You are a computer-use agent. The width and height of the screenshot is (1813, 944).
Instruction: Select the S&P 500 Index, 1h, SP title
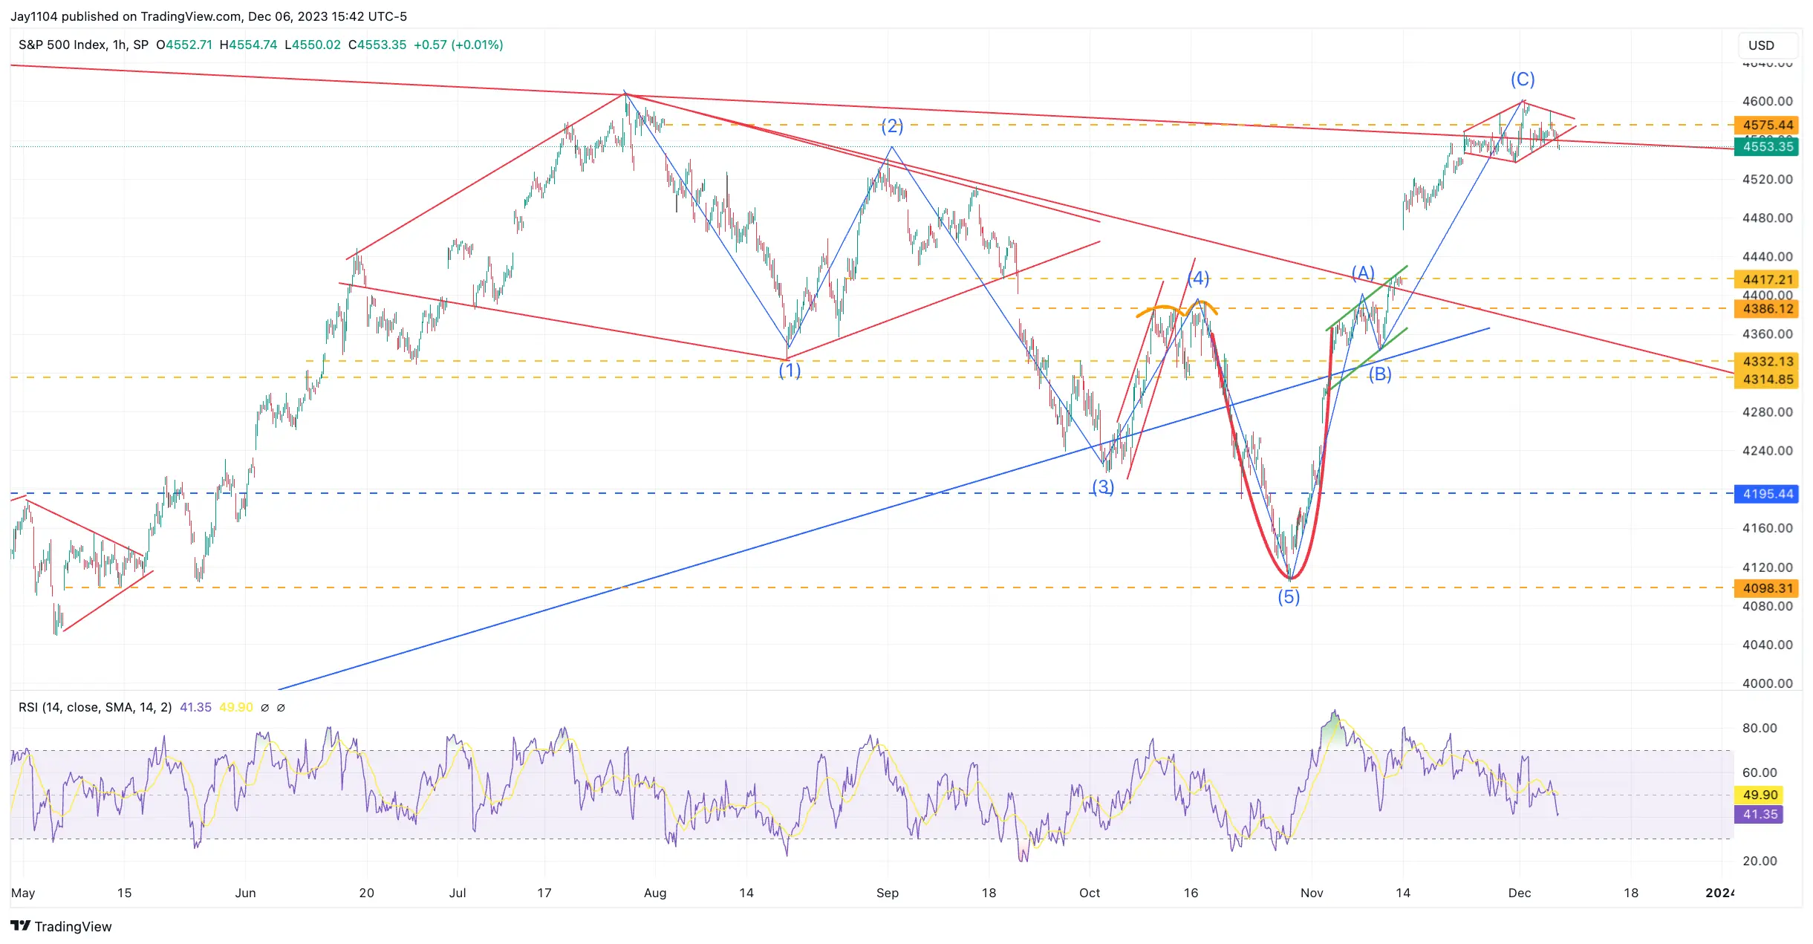pyautogui.click(x=83, y=45)
